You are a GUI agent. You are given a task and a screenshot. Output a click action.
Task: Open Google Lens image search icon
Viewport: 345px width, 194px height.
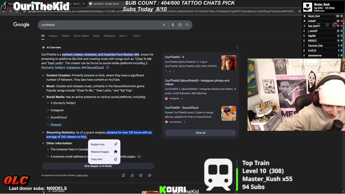(x=180, y=25)
